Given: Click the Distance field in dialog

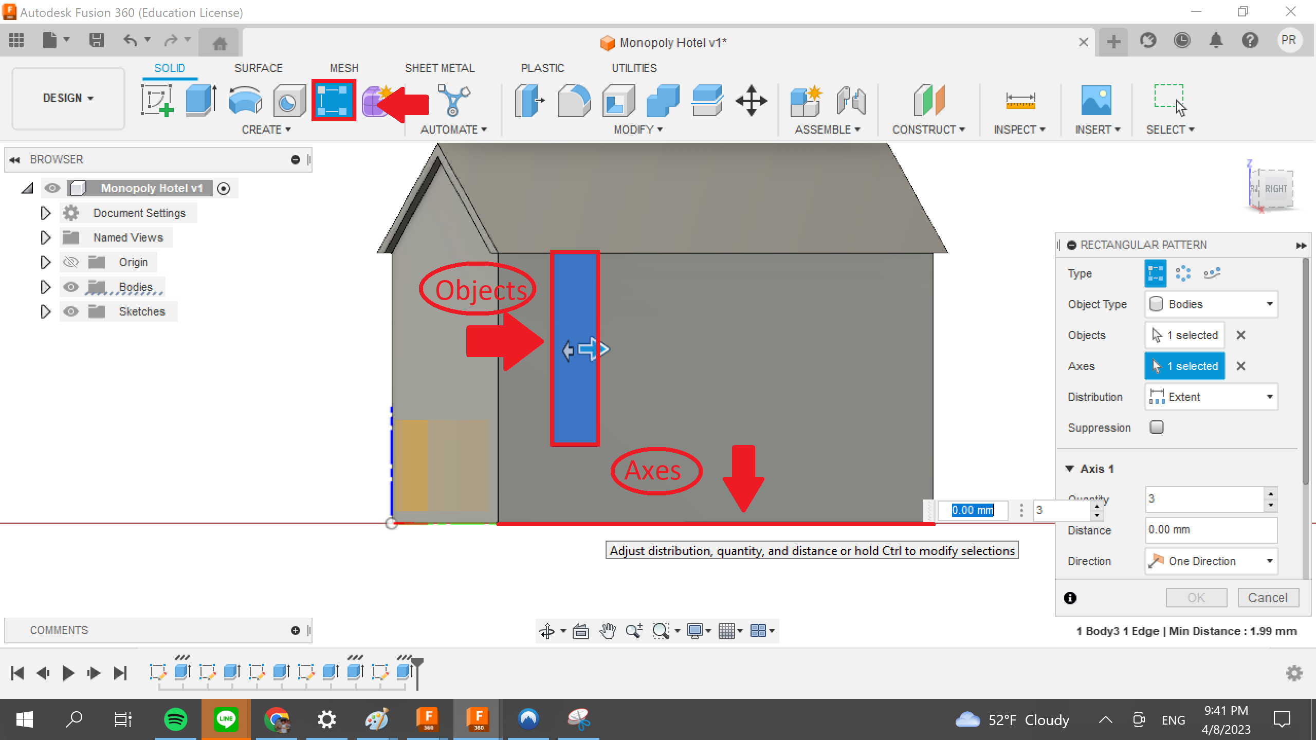Looking at the screenshot, I should [1211, 530].
